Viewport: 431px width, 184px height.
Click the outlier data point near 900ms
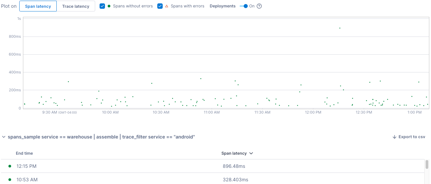pyautogui.click(x=340, y=28)
